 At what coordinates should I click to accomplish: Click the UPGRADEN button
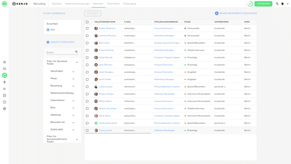263,4
